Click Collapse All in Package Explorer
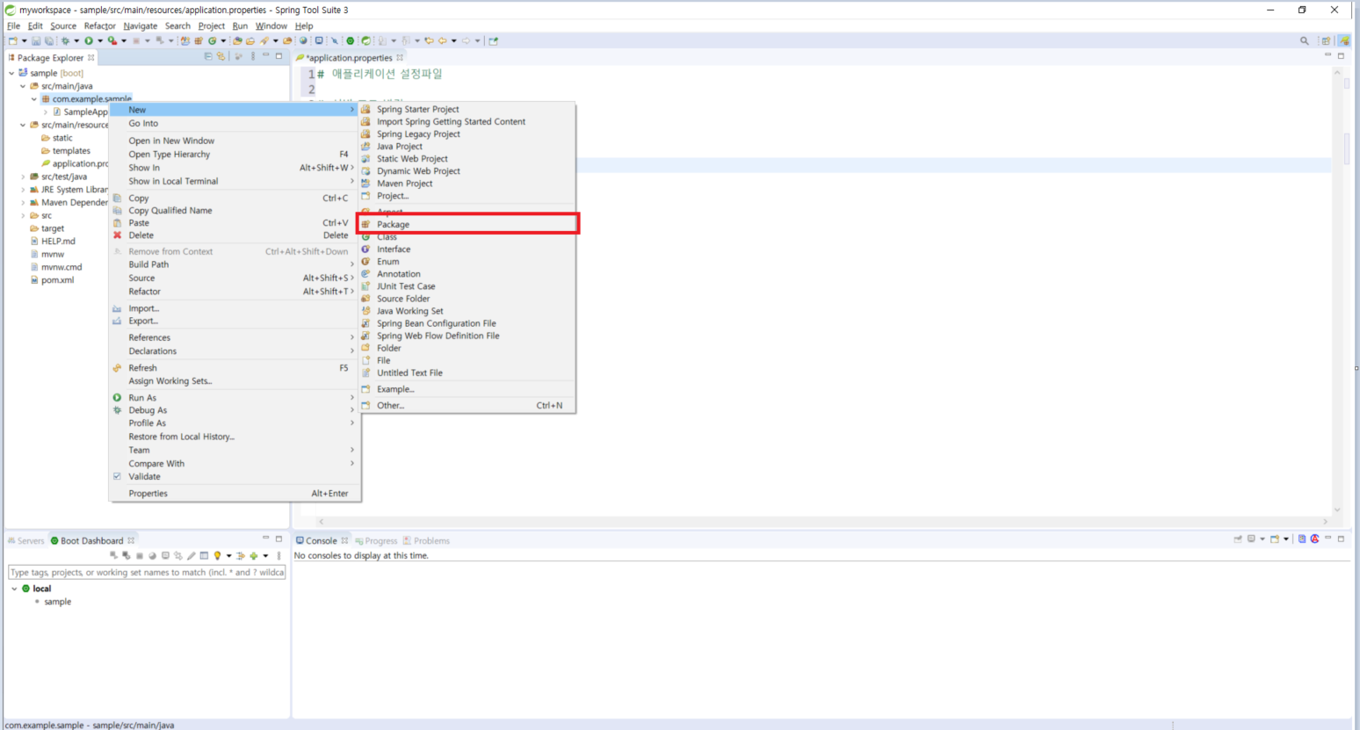The height and width of the screenshot is (730, 1360). pos(208,56)
